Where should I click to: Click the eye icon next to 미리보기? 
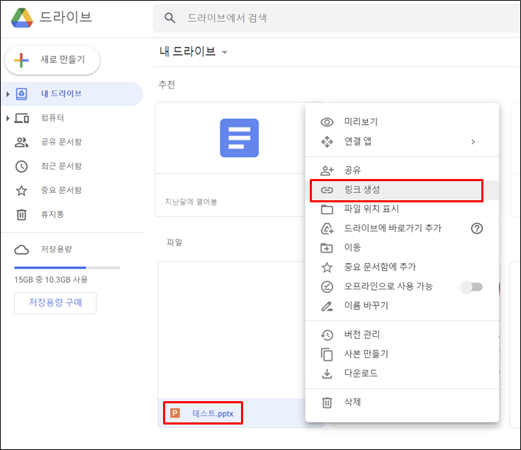[x=327, y=122]
